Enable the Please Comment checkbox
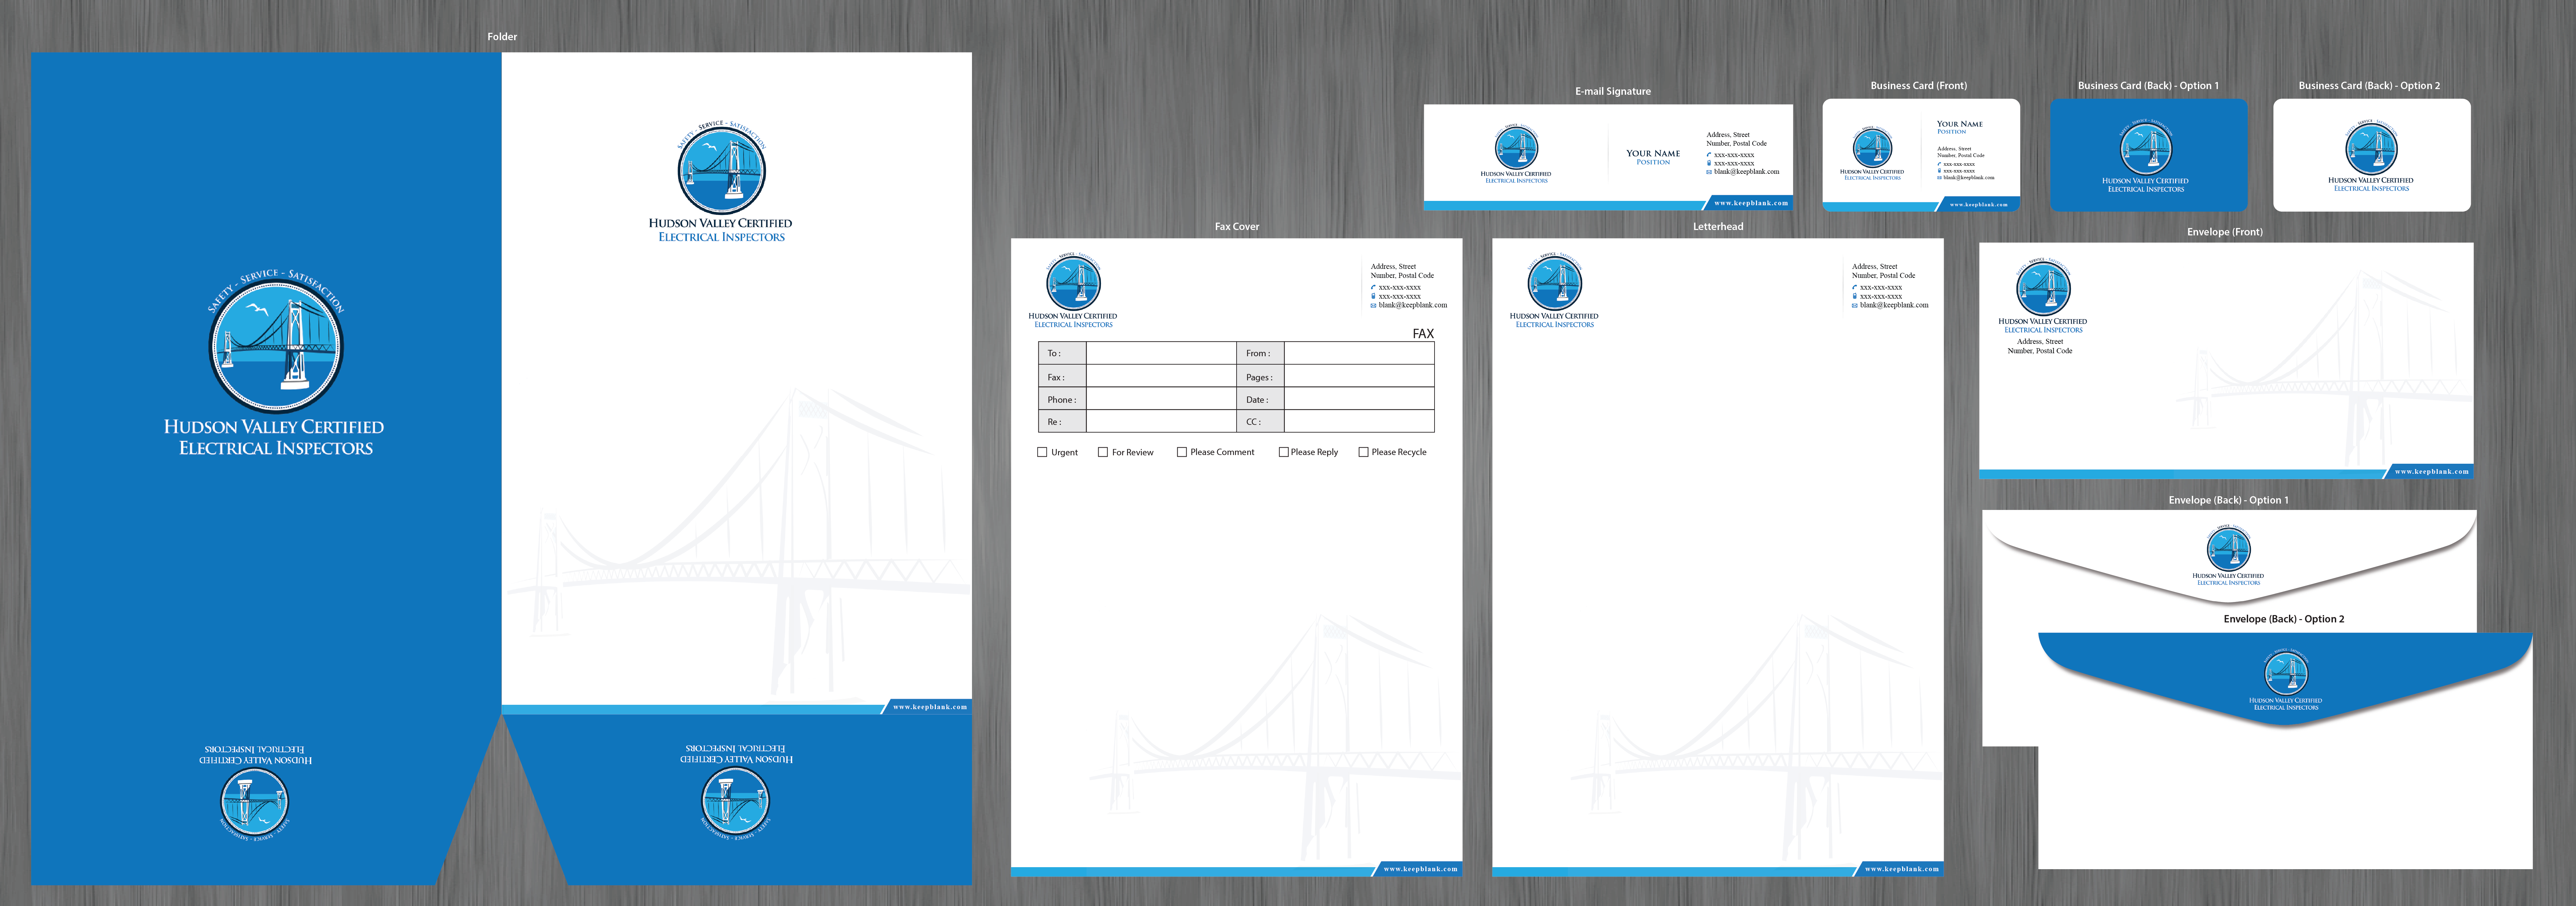2576x906 pixels. [1182, 452]
